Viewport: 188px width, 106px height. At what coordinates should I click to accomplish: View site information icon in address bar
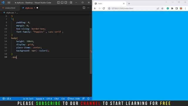click(x=109, y=9)
